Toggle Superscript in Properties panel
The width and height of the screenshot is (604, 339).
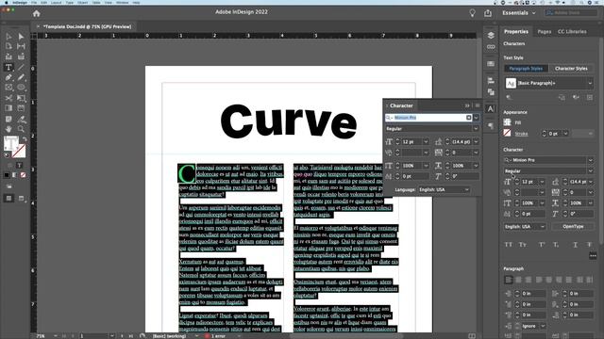click(x=542, y=245)
